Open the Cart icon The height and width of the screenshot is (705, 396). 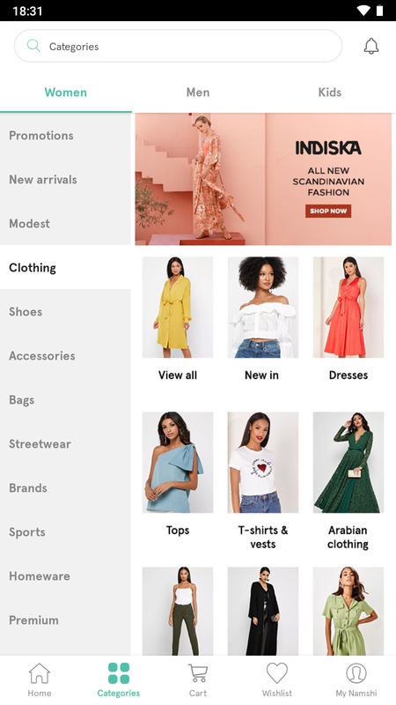(x=197, y=673)
